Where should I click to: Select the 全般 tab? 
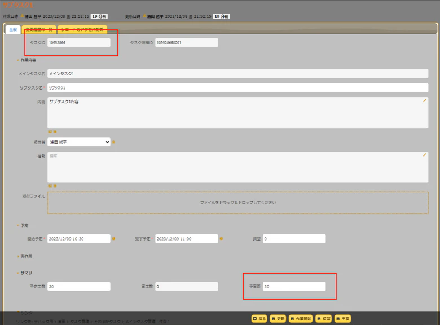click(13, 29)
